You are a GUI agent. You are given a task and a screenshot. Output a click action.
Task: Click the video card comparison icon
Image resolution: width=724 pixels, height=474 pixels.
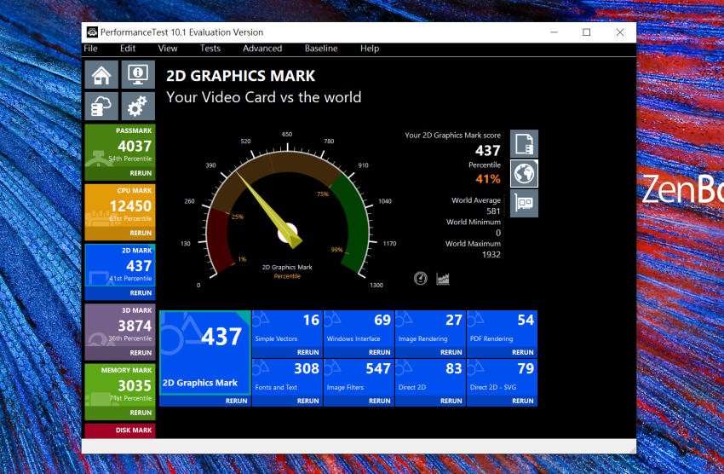tap(524, 203)
